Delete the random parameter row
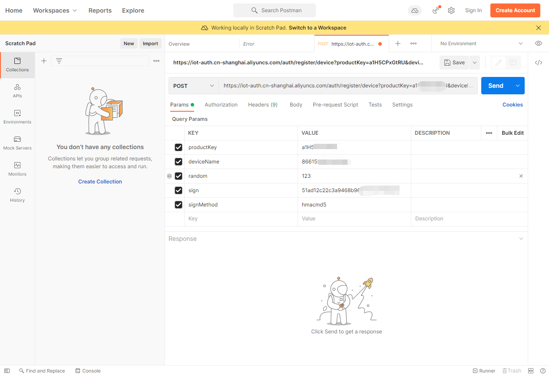This screenshot has height=376, width=549. pos(521,176)
